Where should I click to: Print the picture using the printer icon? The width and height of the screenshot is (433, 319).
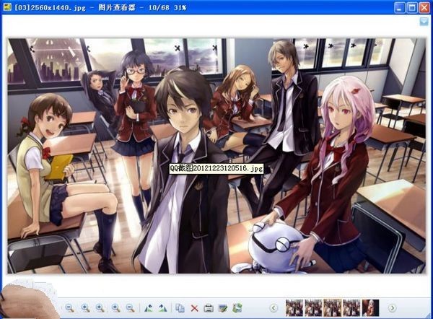[209, 307]
